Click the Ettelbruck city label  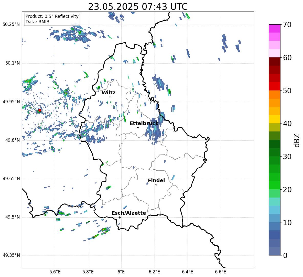click(144, 124)
